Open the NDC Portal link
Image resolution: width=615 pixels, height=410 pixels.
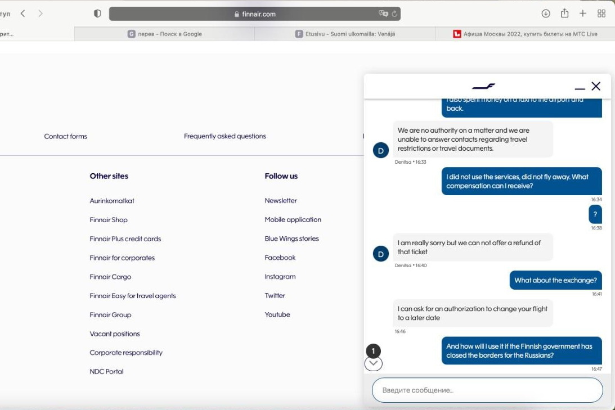pyautogui.click(x=106, y=372)
